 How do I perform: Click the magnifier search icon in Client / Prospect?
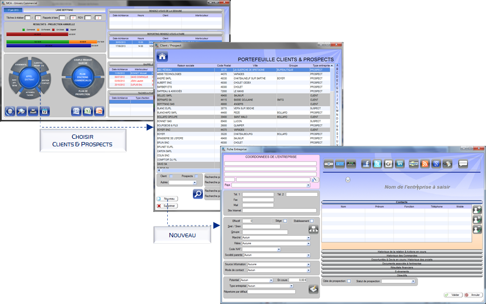point(198,194)
